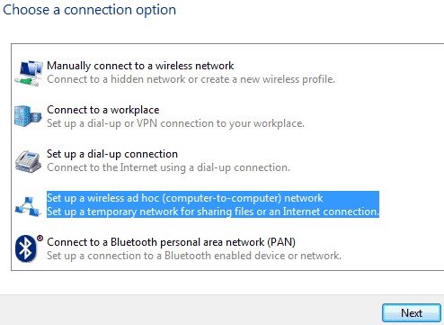Click the dial-up telephone icon

point(28,161)
